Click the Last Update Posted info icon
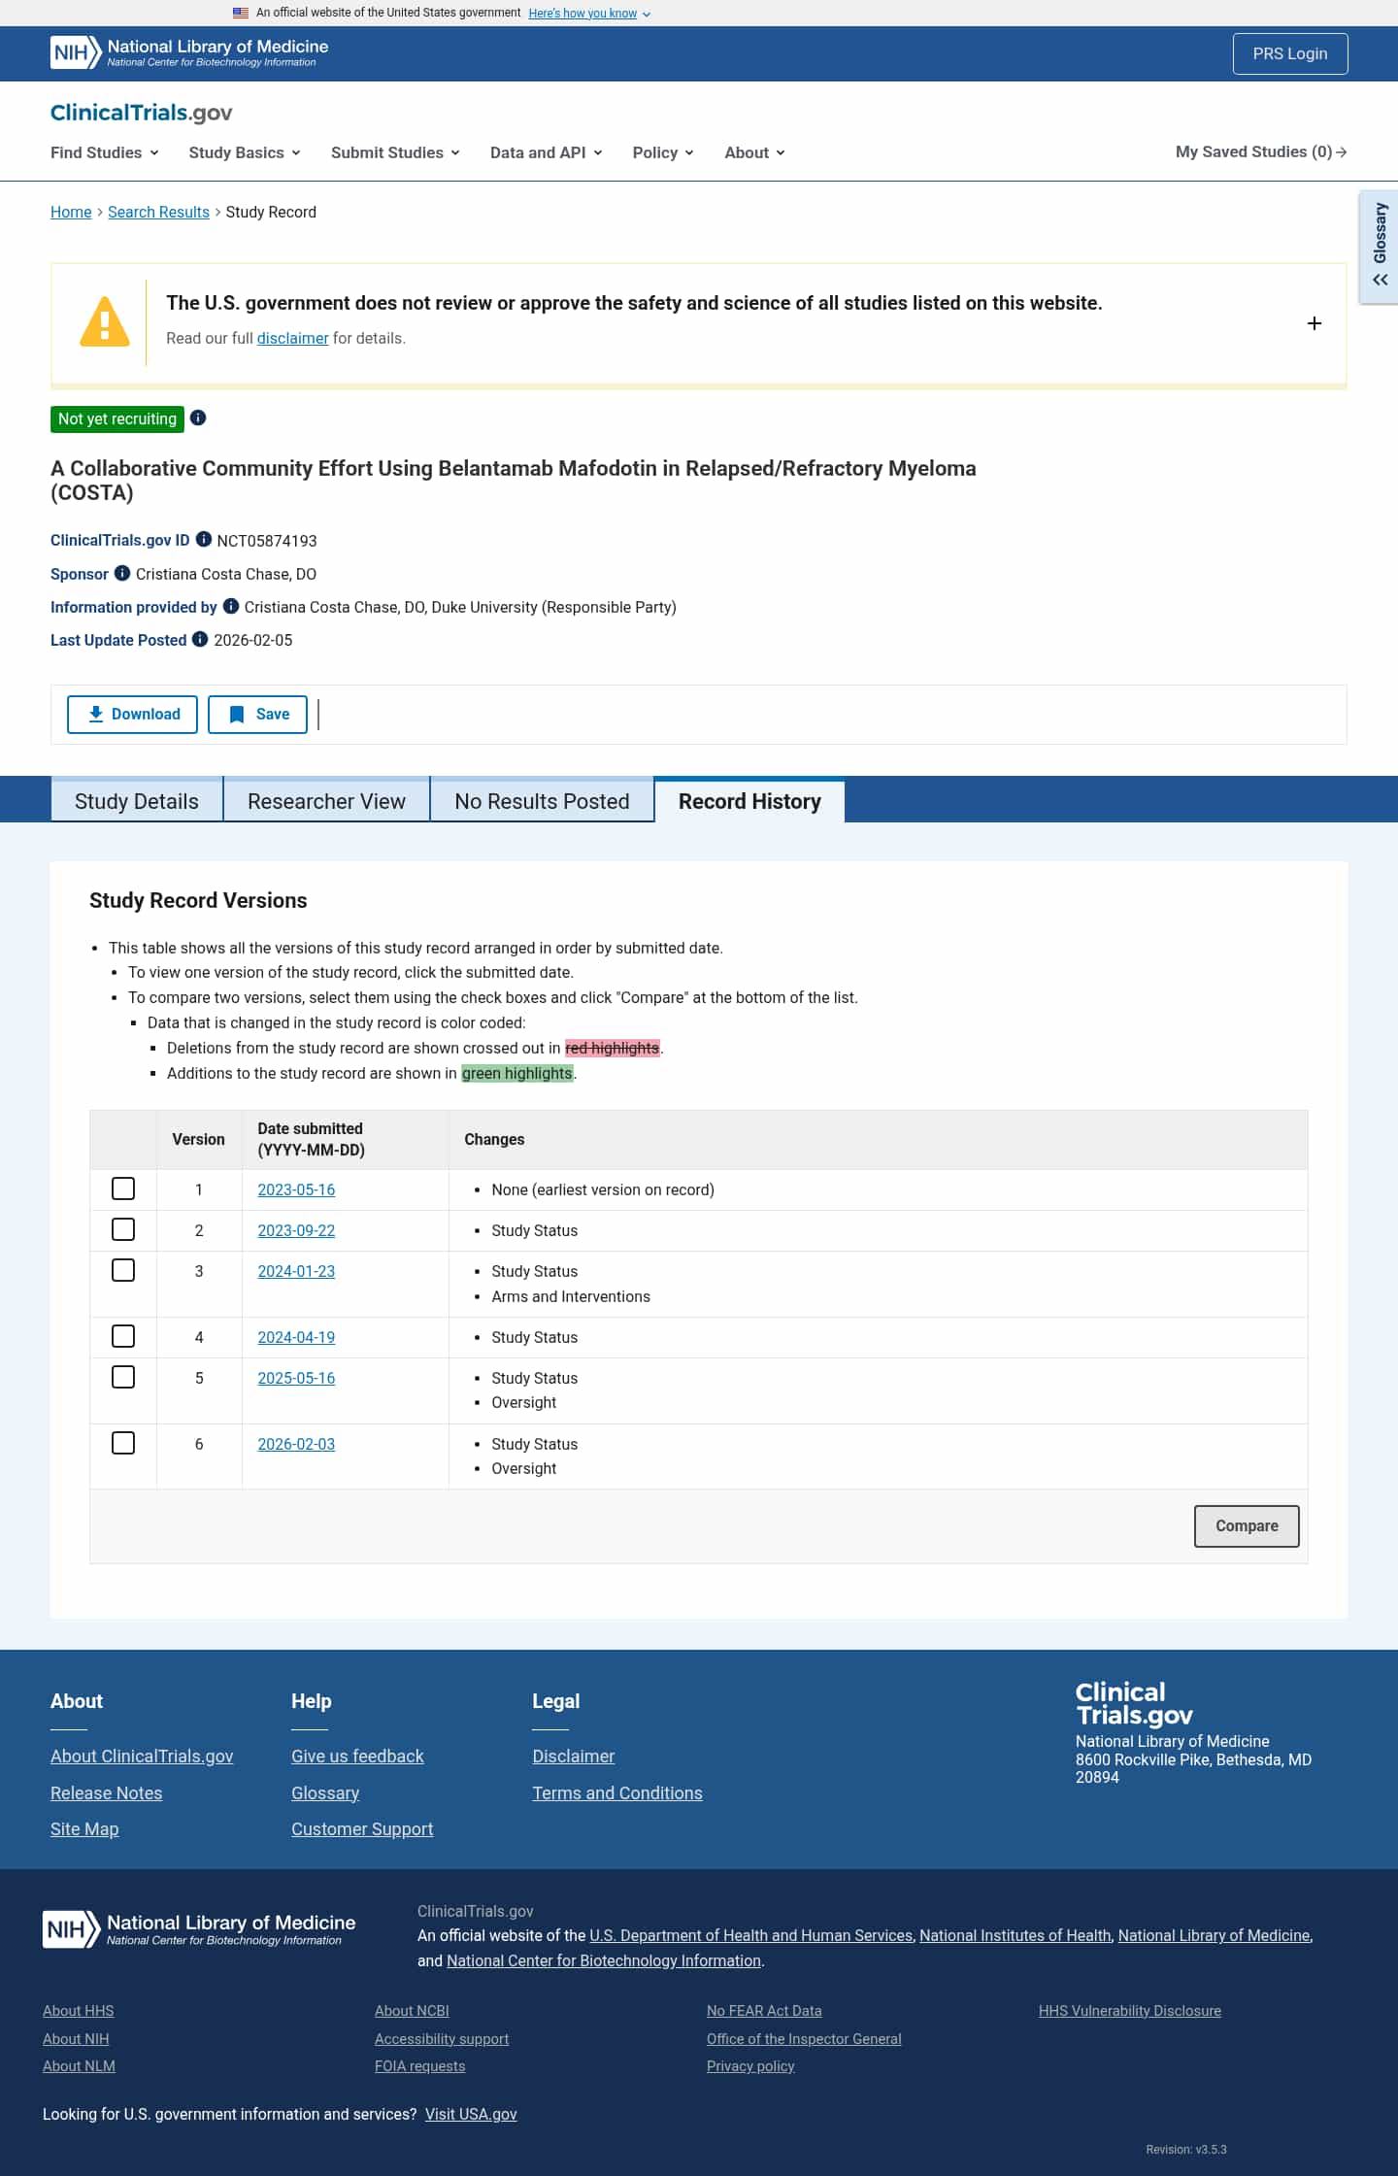Image resolution: width=1398 pixels, height=2176 pixels. [x=200, y=639]
